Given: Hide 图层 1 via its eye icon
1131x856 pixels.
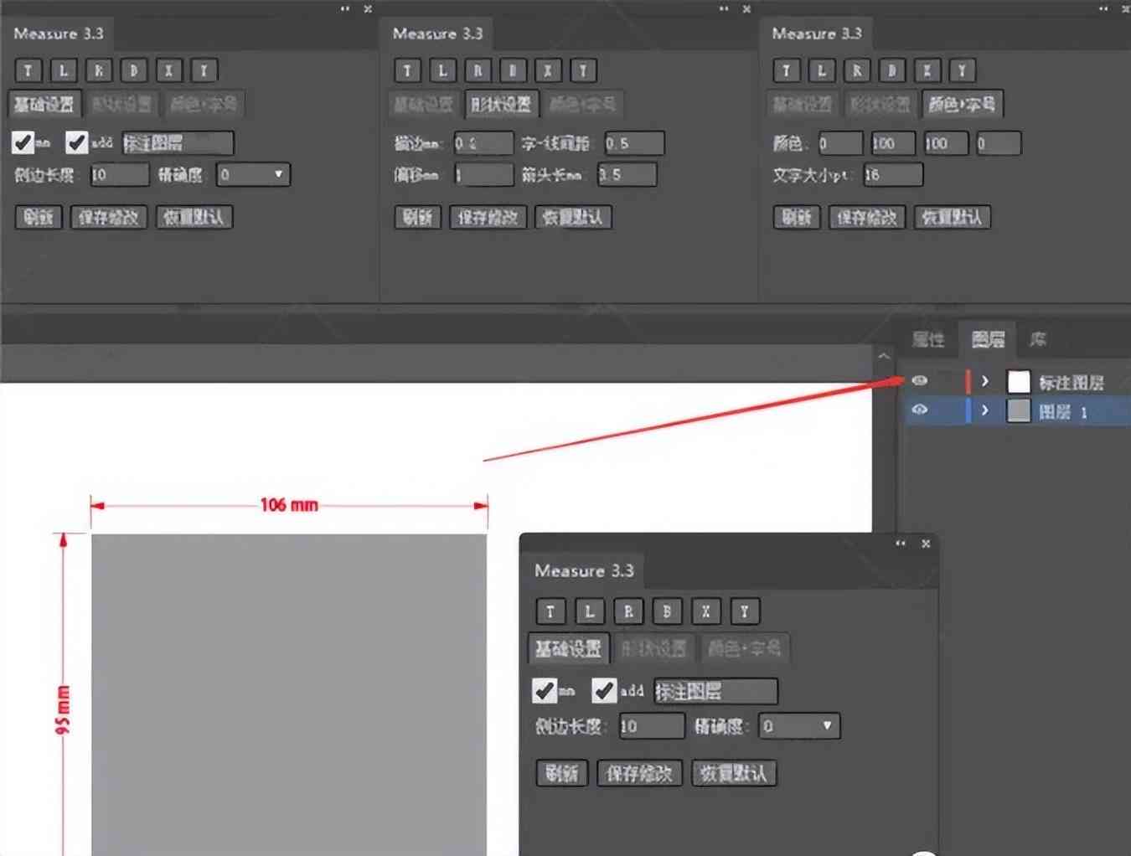Looking at the screenshot, I should 919,410.
